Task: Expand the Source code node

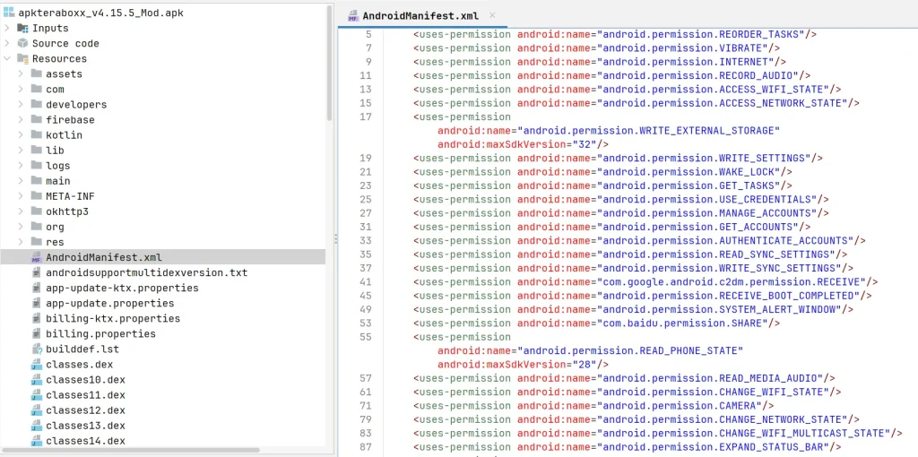Action: pyautogui.click(x=6, y=43)
